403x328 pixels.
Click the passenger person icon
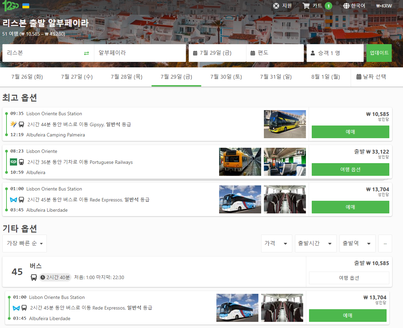313,53
